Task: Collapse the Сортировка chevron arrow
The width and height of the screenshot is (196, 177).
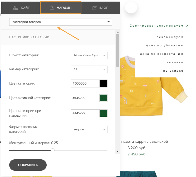Action: [187, 26]
